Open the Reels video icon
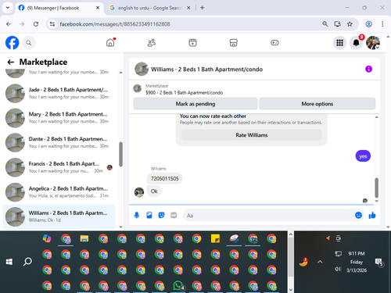Image resolution: width=391 pixels, height=293 pixels. click(x=192, y=42)
